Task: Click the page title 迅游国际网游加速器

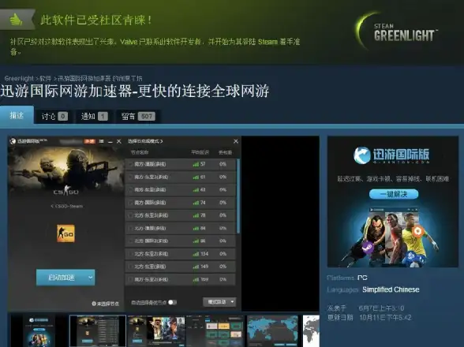Action: 135,91
